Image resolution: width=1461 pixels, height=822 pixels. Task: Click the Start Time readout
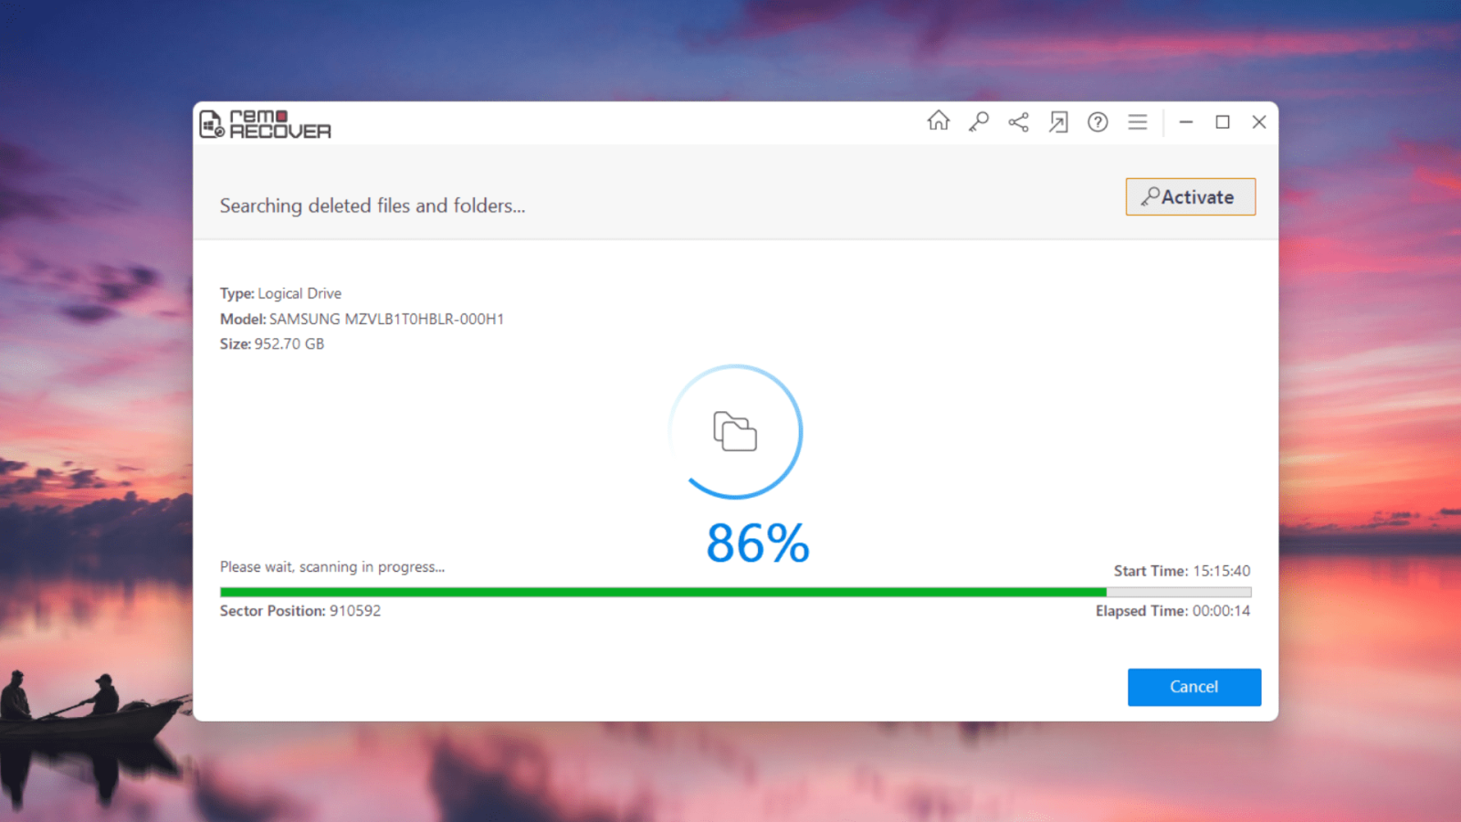tap(1182, 570)
